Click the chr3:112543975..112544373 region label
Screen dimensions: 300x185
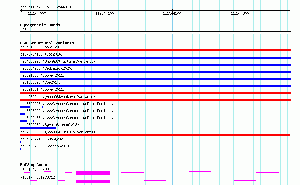46,7
